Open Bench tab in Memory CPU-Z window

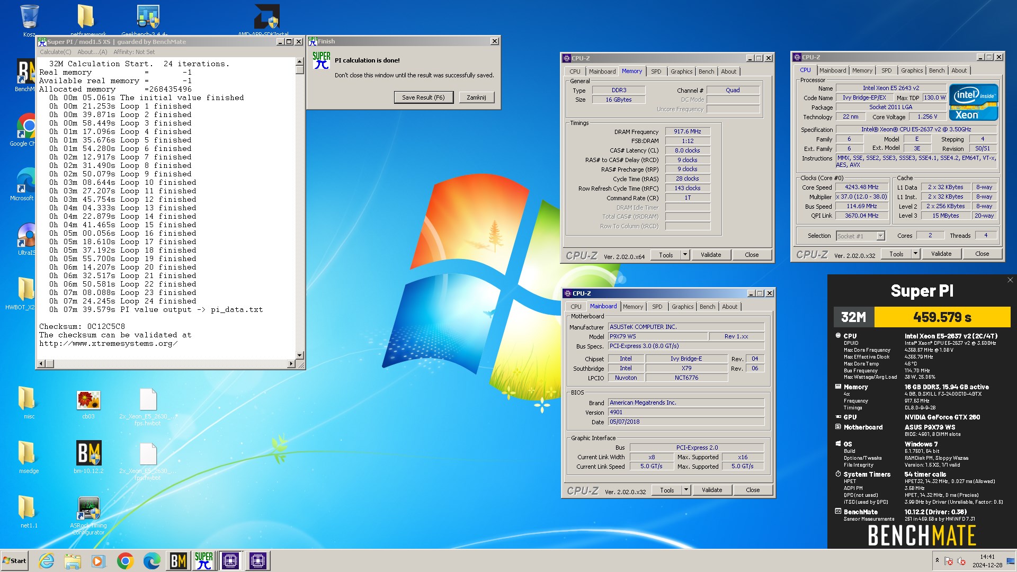click(x=706, y=71)
